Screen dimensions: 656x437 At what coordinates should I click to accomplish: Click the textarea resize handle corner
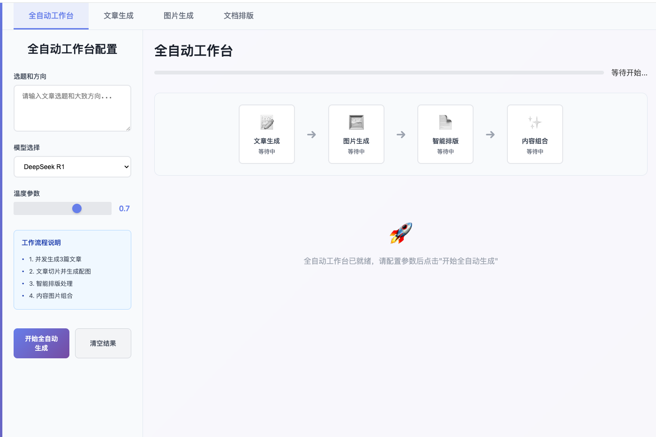128,128
